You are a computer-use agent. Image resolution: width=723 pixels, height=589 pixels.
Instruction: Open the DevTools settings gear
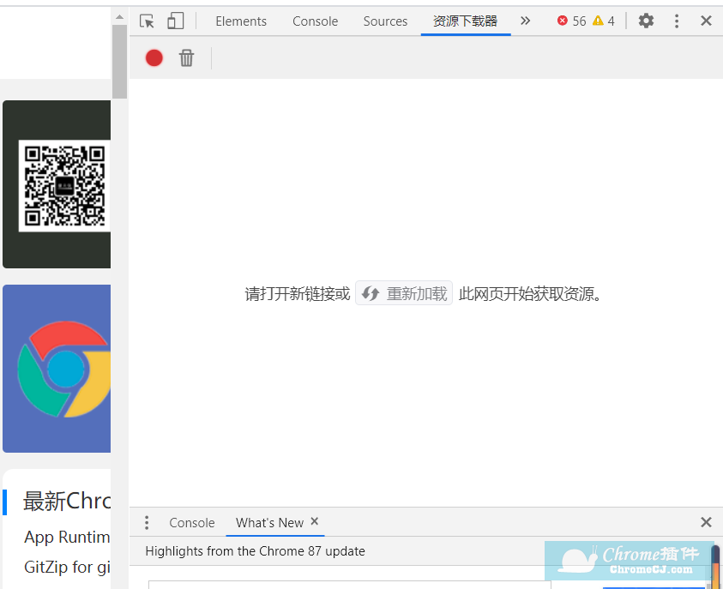pos(646,21)
